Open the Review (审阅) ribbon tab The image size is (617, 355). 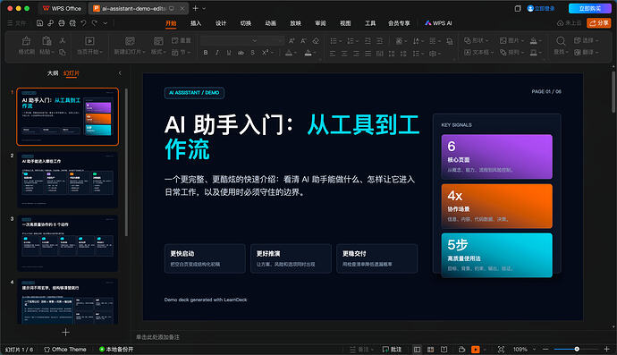(320, 23)
